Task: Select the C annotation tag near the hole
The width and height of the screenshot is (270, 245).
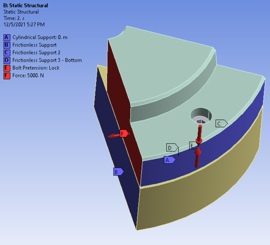Action: (221, 124)
